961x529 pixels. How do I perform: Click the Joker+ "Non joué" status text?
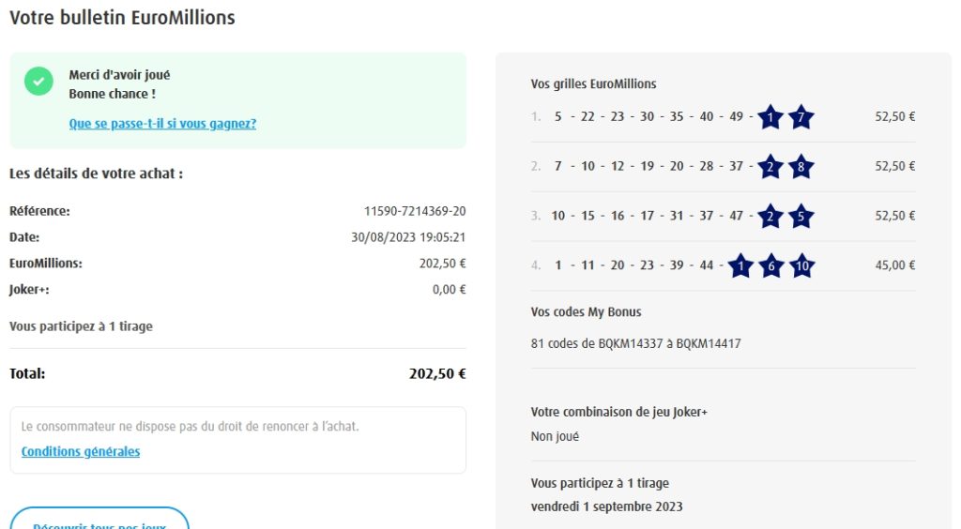coord(555,437)
